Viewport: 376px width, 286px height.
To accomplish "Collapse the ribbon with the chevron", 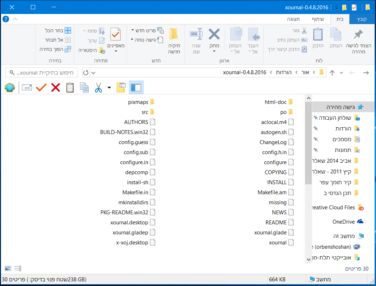I will click(x=15, y=19).
